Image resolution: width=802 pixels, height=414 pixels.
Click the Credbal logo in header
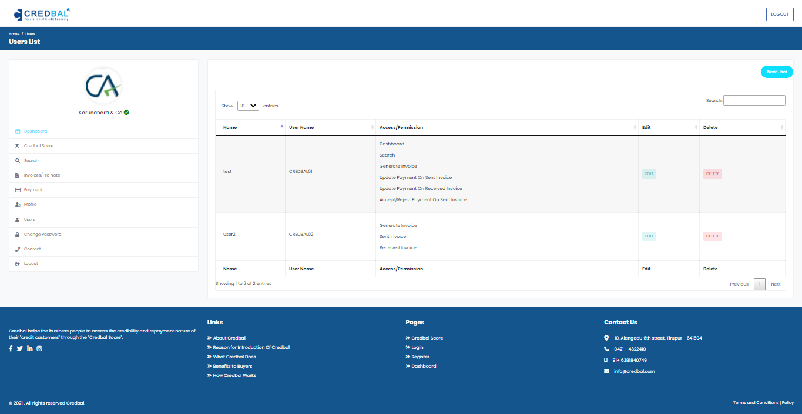click(x=42, y=13)
